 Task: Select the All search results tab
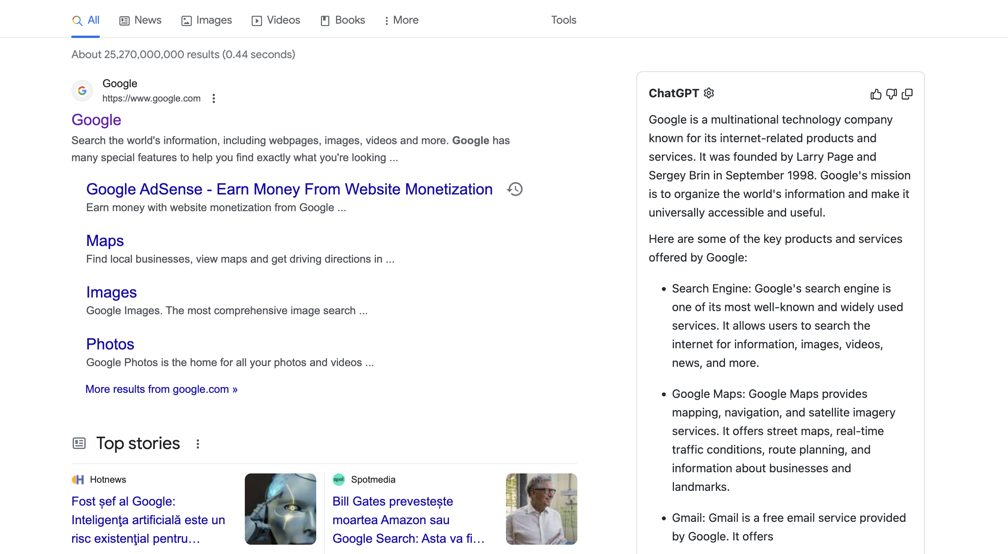click(85, 20)
